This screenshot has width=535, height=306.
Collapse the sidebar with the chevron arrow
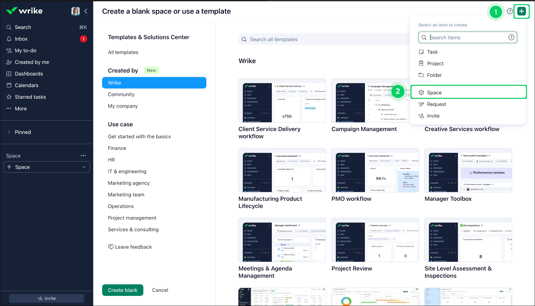pyautogui.click(x=86, y=11)
